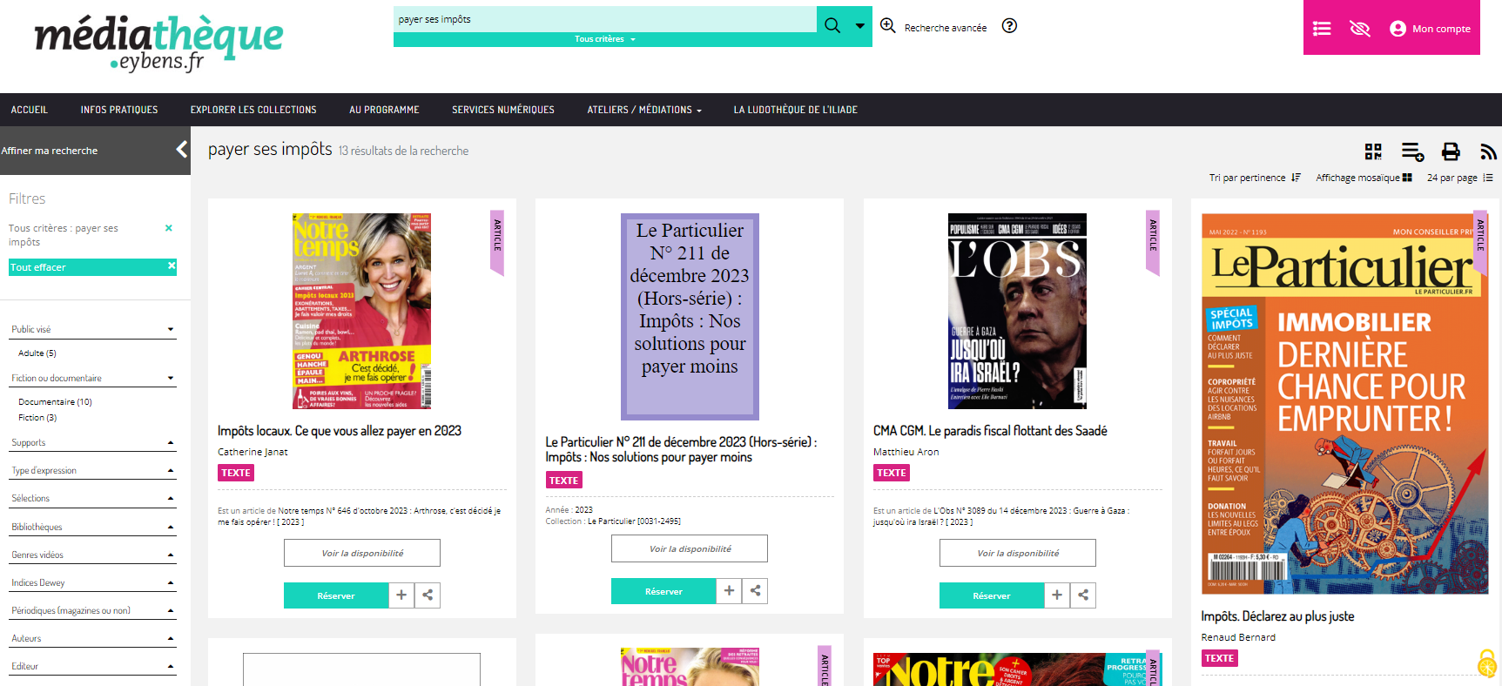Open the Le Particulier N° 211 purple cover
The width and height of the screenshot is (1502, 686).
[x=690, y=317]
